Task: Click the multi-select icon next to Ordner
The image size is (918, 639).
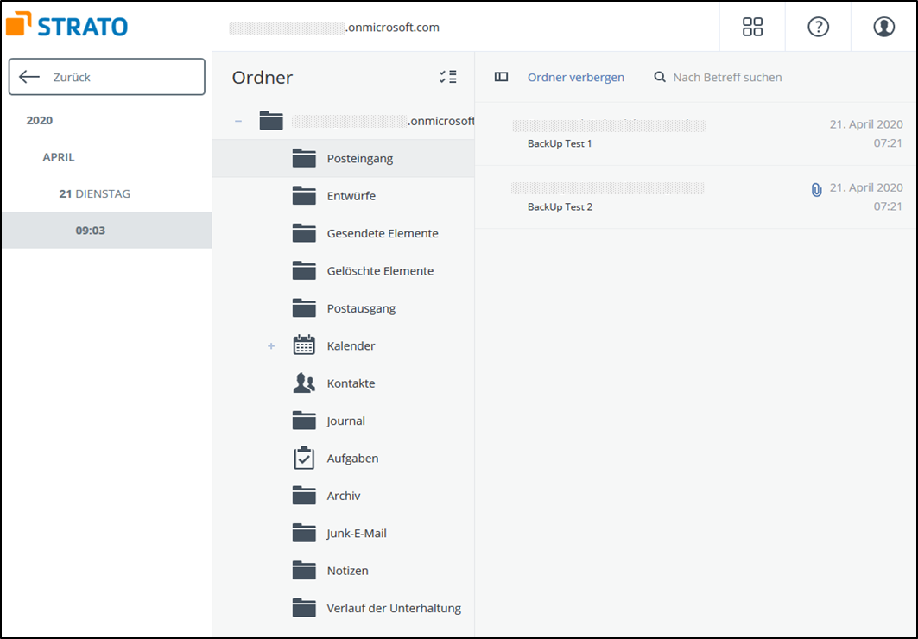Action: pos(448,77)
